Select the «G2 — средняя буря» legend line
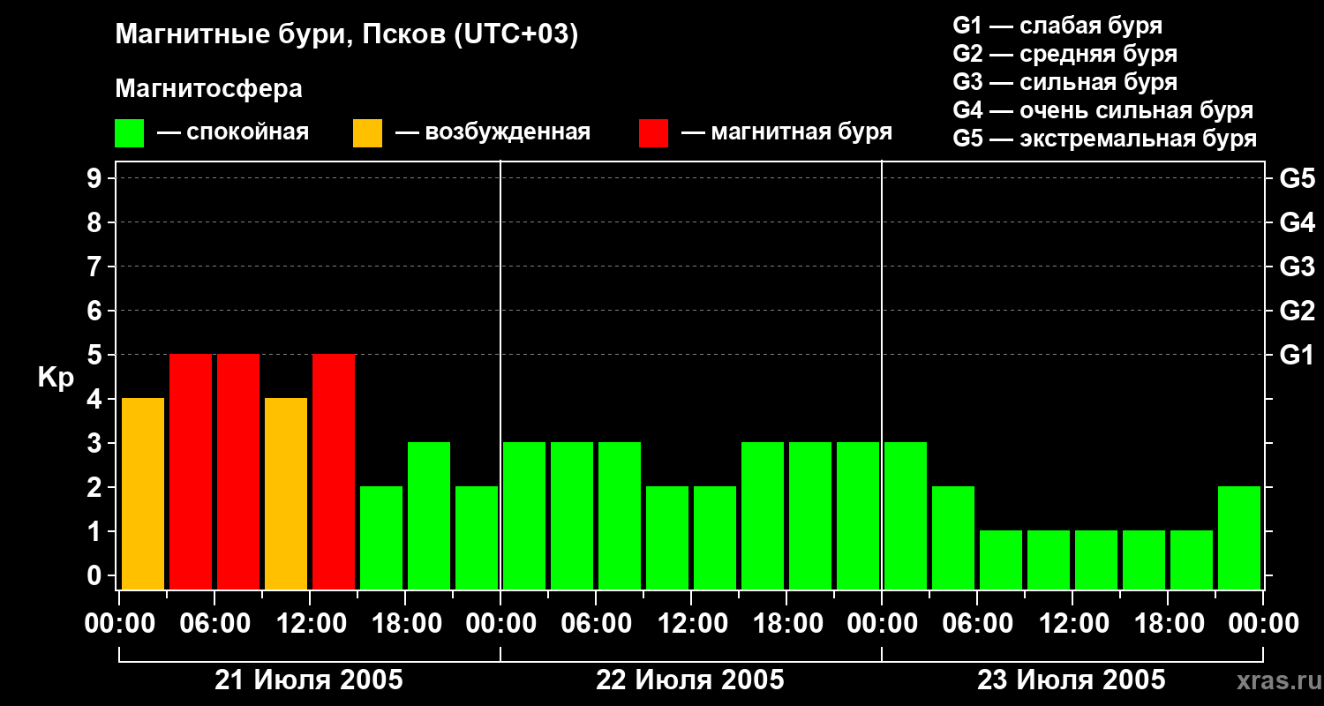The width and height of the screenshot is (1324, 706). pos(1064,54)
